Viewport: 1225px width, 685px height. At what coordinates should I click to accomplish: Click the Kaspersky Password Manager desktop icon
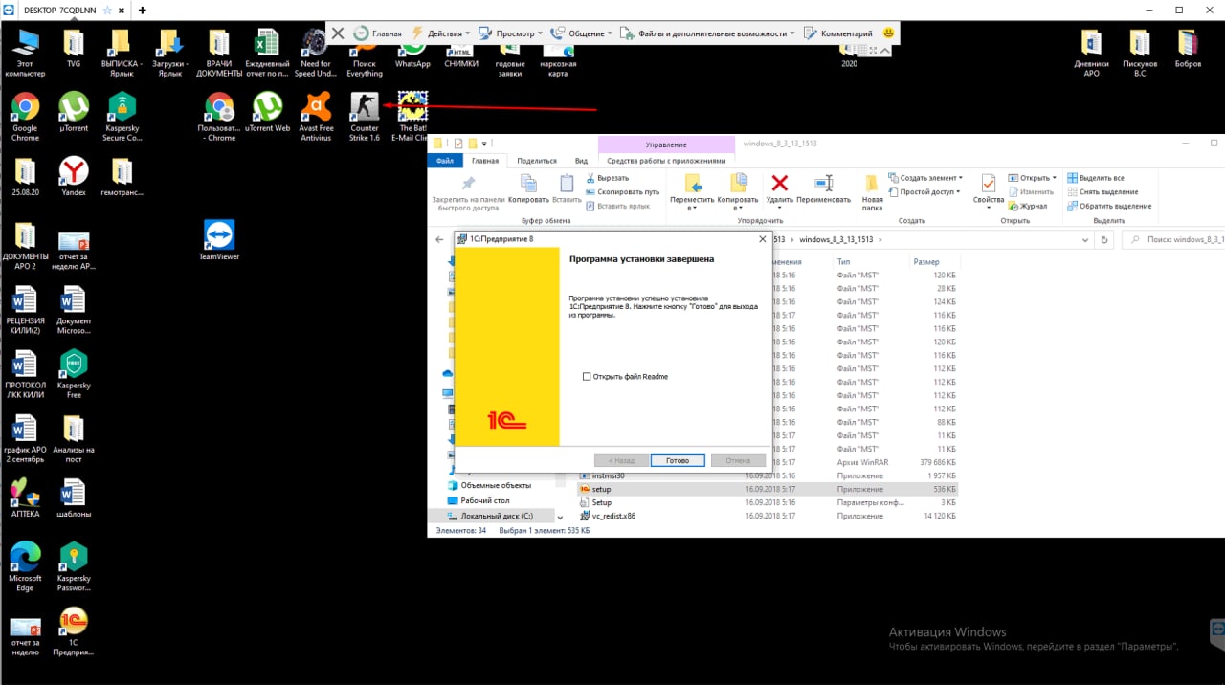point(74,557)
